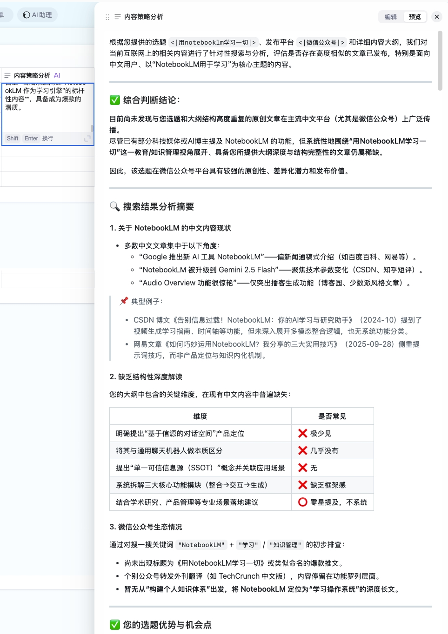Click the cell 系统拆解三大核心功能模块
This screenshot has width=448, height=634.
(201, 485)
